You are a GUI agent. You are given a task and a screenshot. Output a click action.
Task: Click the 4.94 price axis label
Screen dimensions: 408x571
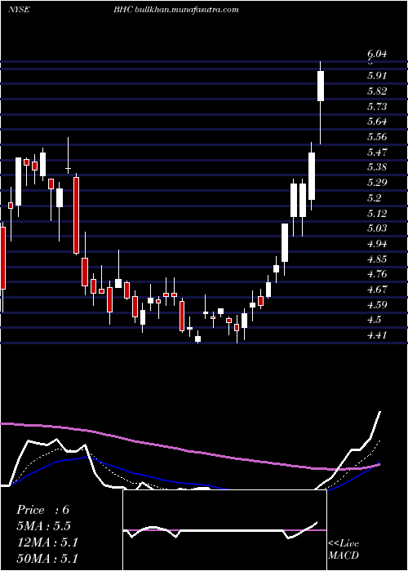(x=377, y=244)
